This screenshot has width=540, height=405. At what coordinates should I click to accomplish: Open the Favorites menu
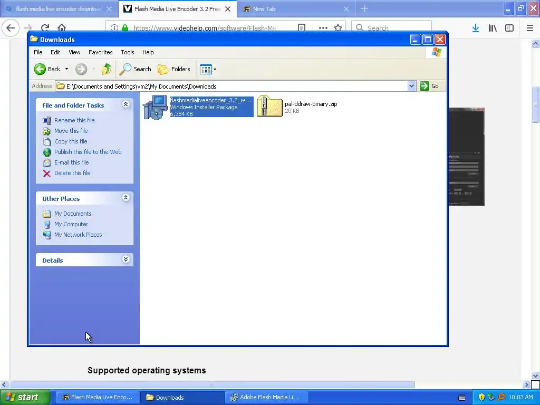101,52
